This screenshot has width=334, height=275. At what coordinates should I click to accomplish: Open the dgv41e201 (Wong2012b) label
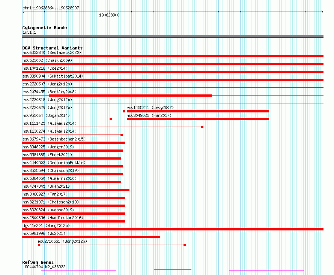[x=46, y=226]
